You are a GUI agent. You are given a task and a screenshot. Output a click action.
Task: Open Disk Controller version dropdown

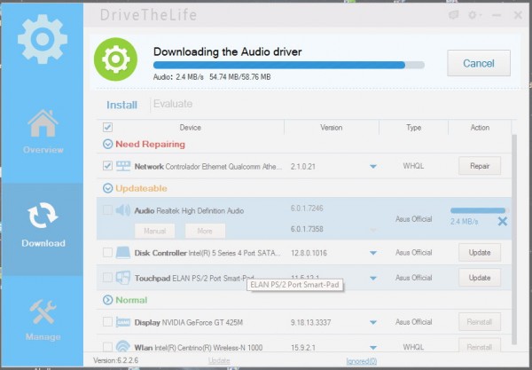[373, 253]
